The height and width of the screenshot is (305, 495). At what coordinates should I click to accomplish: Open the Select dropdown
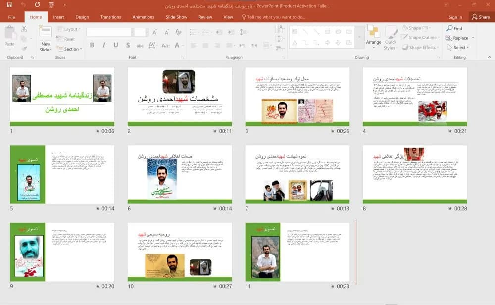pyautogui.click(x=458, y=48)
